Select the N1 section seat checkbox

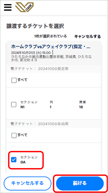pyautogui.click(x=14, y=105)
